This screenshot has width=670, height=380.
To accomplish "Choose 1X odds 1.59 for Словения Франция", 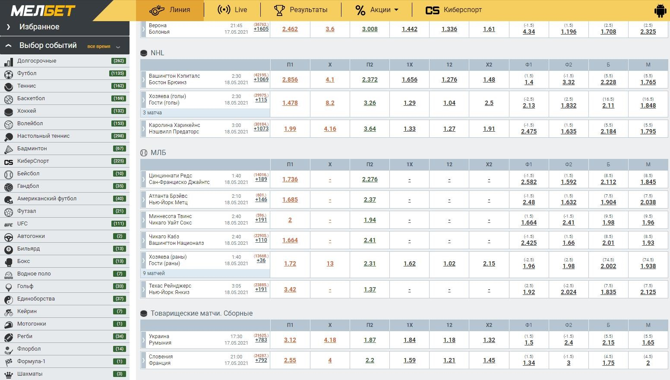I will 409,360.
